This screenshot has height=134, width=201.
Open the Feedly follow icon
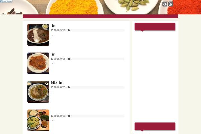pos(165,4)
